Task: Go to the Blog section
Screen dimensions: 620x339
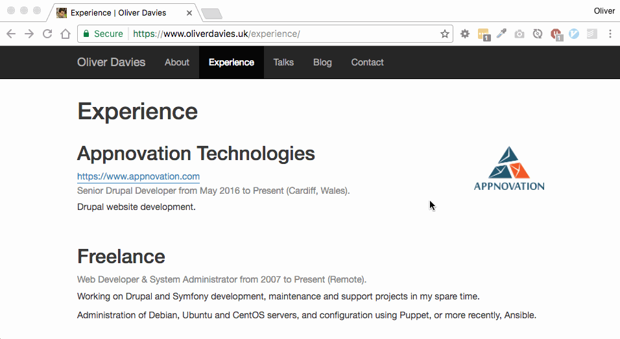Action: [x=322, y=63]
